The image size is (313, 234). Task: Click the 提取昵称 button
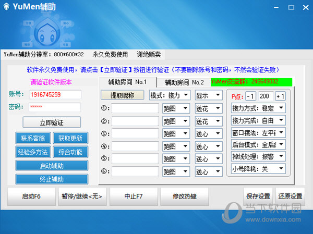[123, 95]
